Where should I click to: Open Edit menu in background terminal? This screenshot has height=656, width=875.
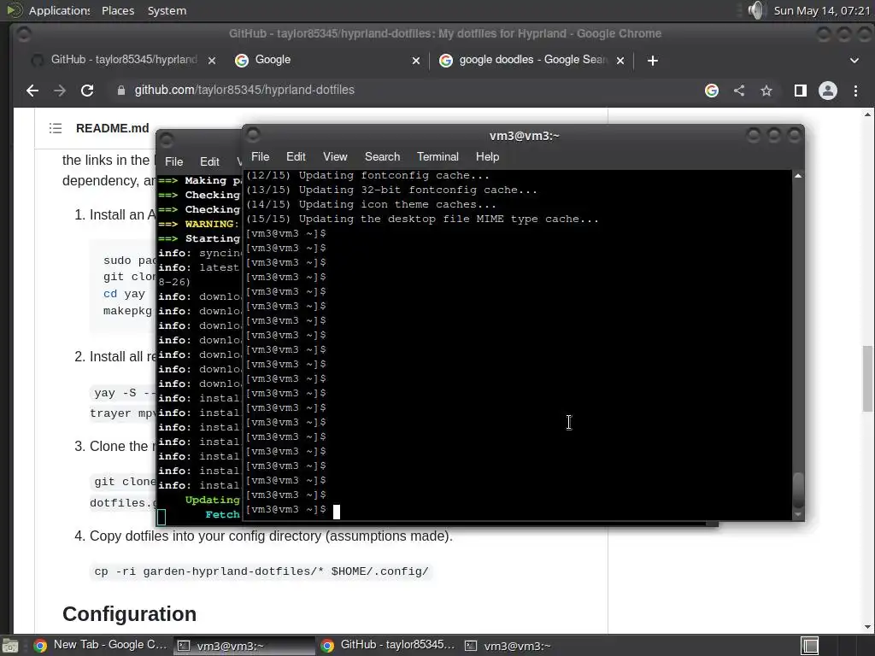point(209,161)
